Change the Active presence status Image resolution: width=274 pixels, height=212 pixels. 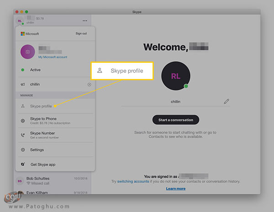click(55, 70)
